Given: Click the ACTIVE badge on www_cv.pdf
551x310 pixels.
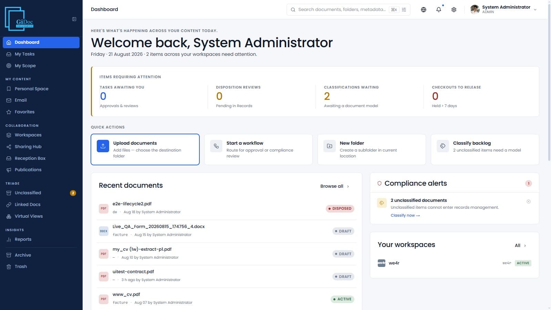Looking at the screenshot, I should [342, 299].
